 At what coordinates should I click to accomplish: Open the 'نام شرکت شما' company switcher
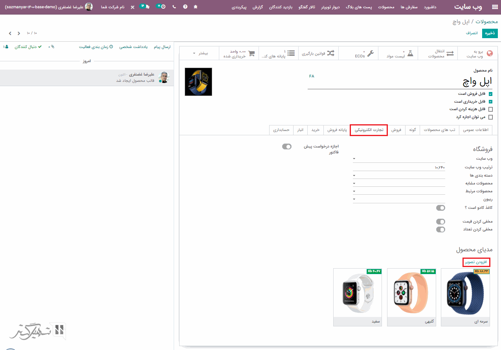[112, 7]
